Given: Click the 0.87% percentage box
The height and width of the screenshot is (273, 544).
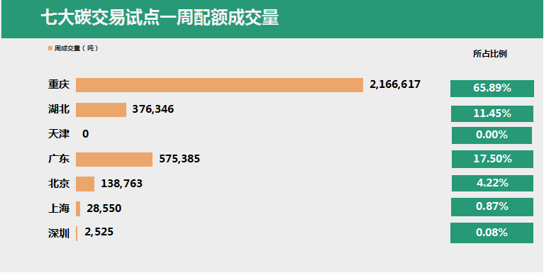Looking at the screenshot, I should click(x=492, y=207).
